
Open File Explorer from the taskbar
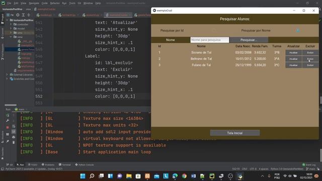click(x=129, y=176)
